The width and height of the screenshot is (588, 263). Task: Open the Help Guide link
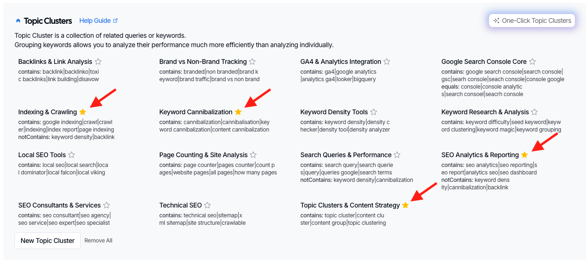coord(98,21)
